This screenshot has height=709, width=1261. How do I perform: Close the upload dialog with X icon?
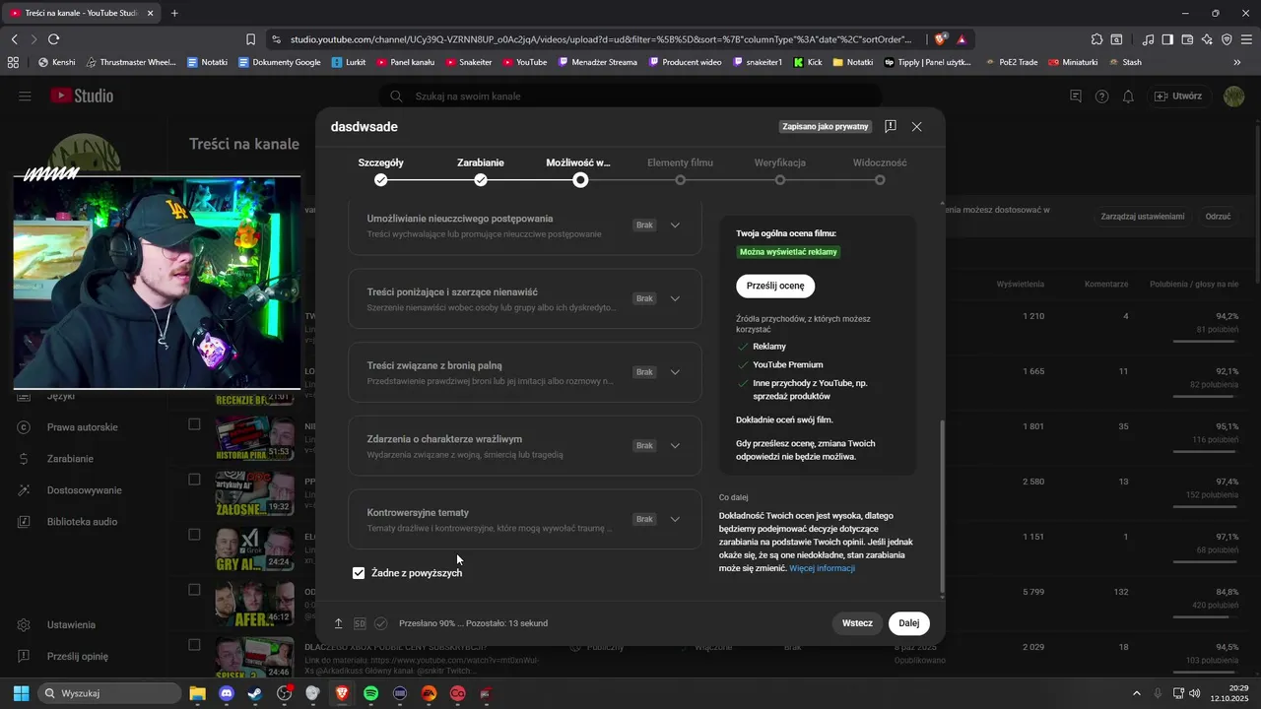[x=916, y=127]
